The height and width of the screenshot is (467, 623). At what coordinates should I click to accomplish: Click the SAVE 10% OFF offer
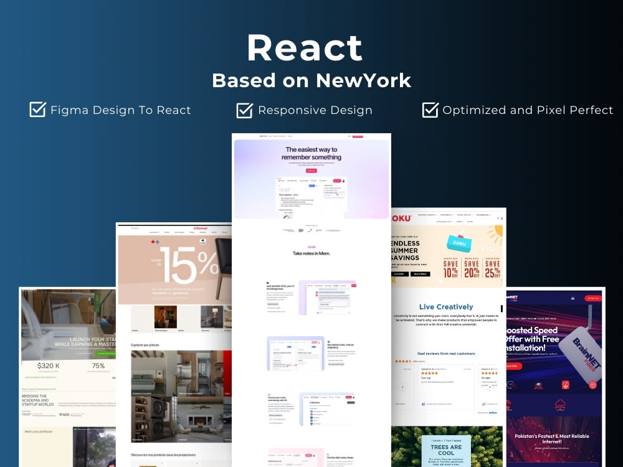coord(450,268)
